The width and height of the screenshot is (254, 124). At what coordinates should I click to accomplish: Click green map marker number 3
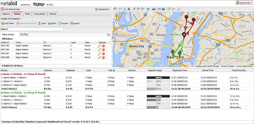pos(180,54)
